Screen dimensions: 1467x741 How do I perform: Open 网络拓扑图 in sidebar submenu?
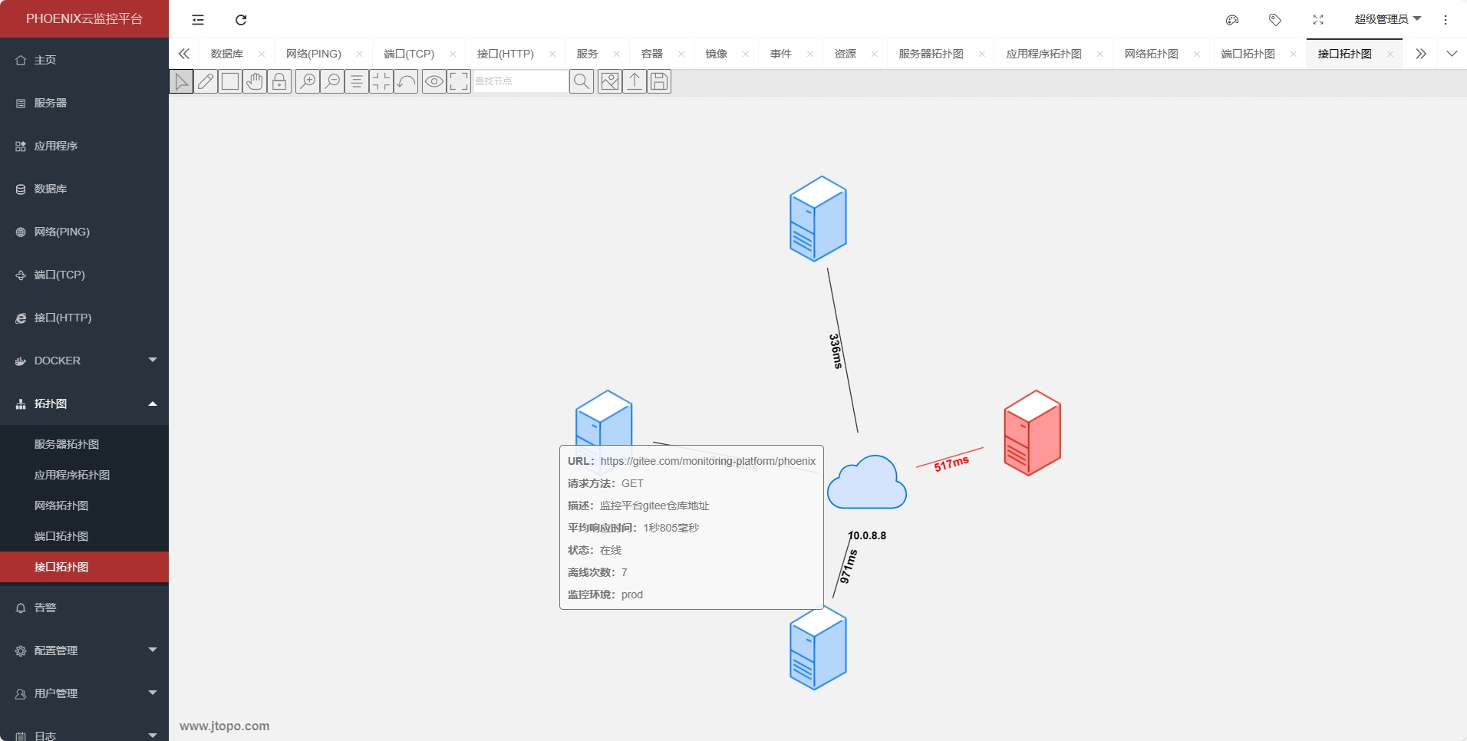point(84,506)
